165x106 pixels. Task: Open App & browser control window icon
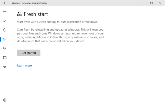pyautogui.click(x=5, y=58)
